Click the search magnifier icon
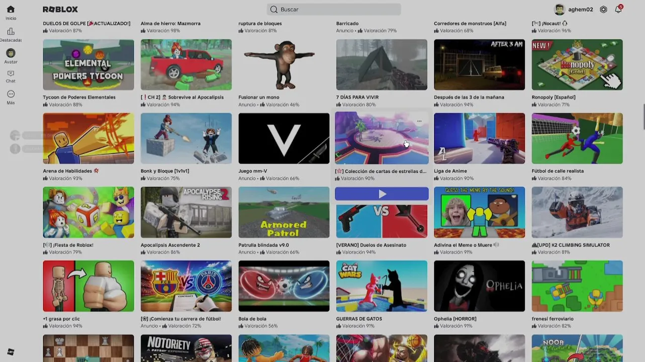 click(x=274, y=10)
